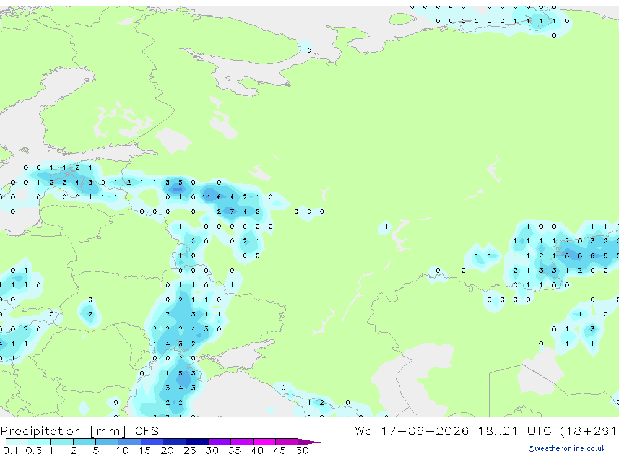Click the '0.1' legend label
619x454 pixels.
click(x=11, y=450)
